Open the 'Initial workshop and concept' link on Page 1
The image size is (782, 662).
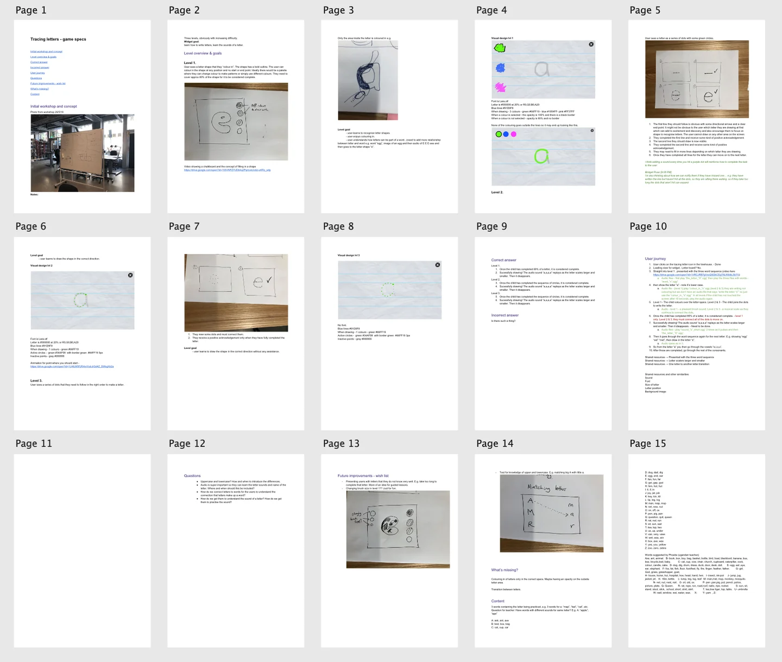pyautogui.click(x=46, y=52)
